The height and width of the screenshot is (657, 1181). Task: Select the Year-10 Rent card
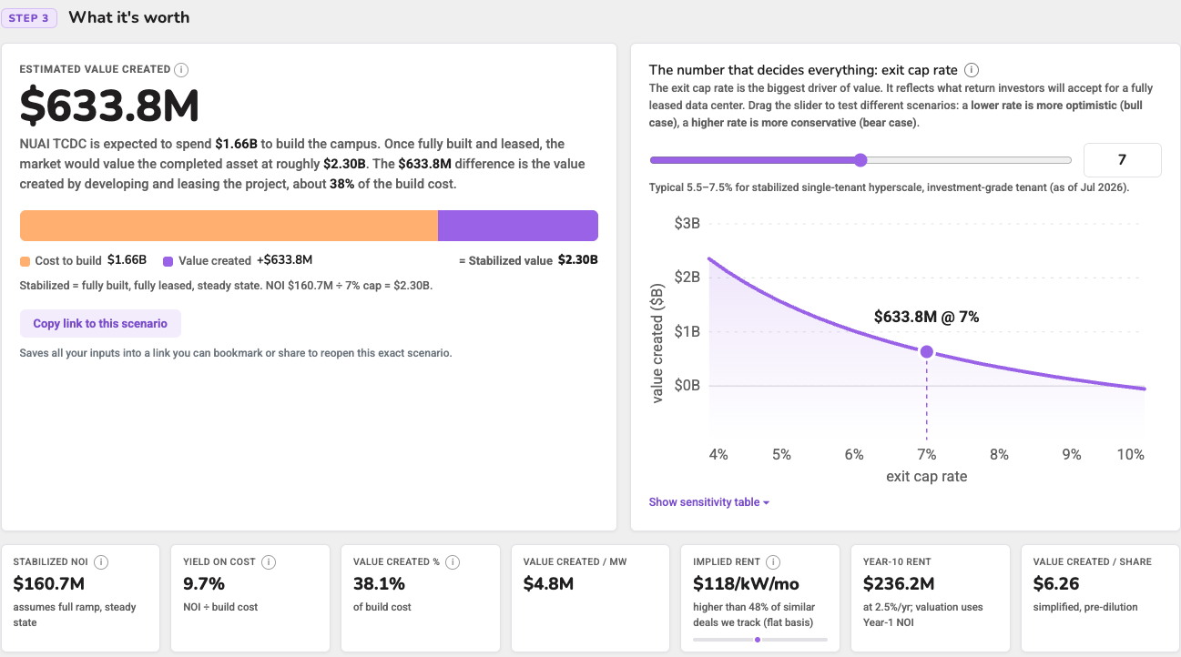point(930,598)
